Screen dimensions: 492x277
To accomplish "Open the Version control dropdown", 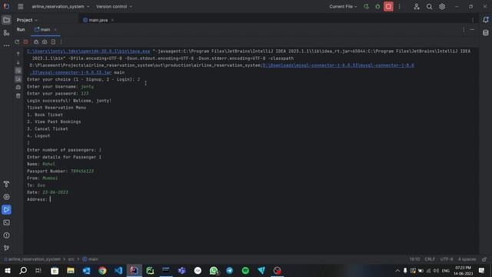I will 115,7.
